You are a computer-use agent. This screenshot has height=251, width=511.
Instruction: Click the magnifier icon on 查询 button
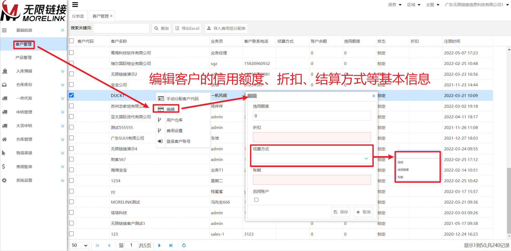[x=156, y=28]
